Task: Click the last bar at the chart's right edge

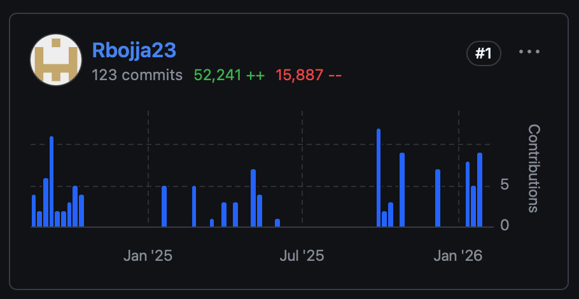Action: (x=480, y=190)
